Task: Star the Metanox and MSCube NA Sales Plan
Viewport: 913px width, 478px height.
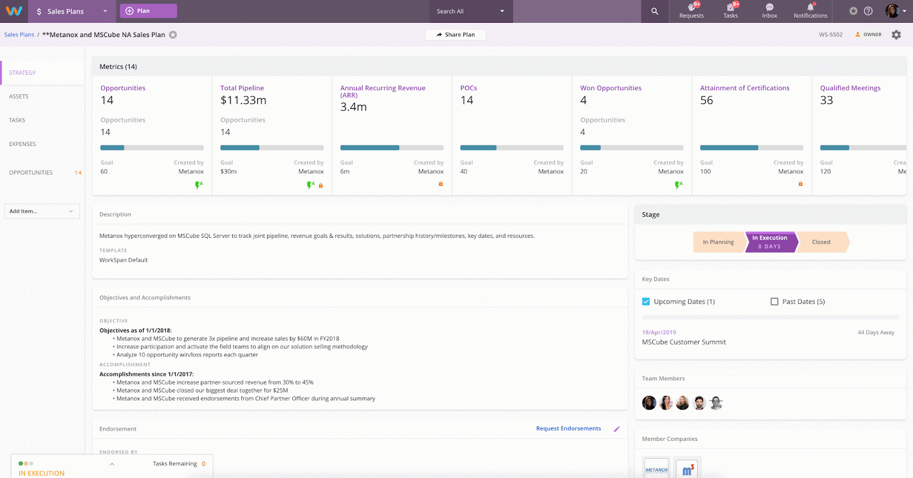Action: click(173, 35)
